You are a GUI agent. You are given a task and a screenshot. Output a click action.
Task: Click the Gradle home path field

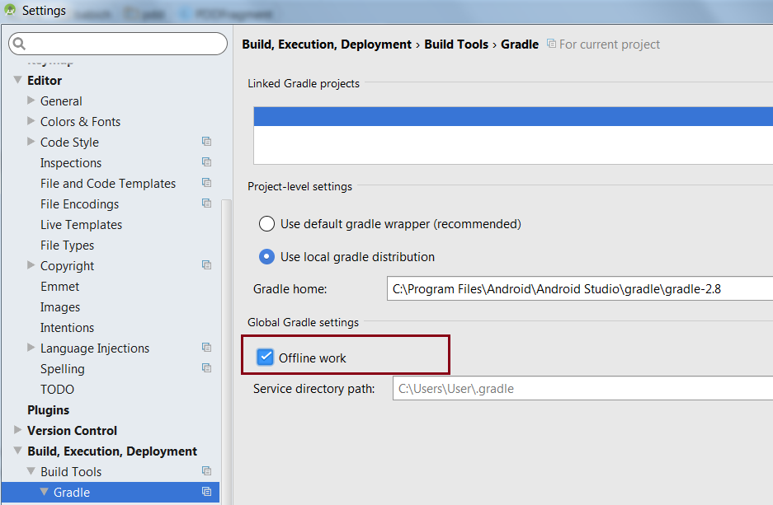pyautogui.click(x=577, y=288)
